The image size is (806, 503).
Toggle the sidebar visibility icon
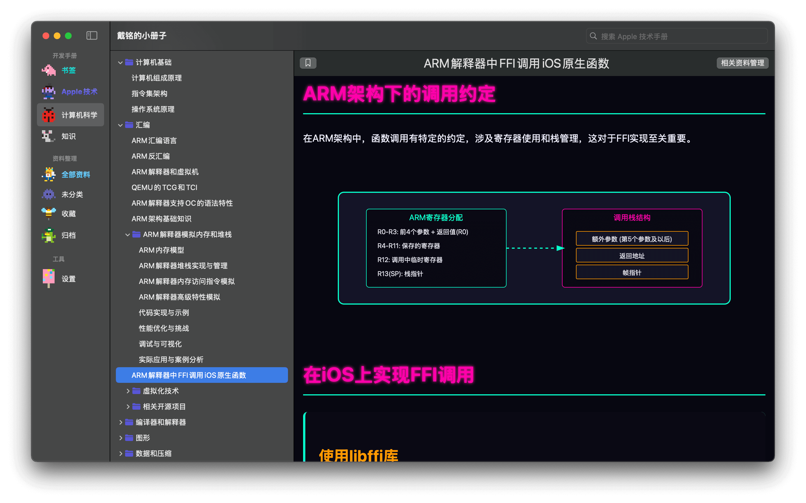click(x=92, y=35)
